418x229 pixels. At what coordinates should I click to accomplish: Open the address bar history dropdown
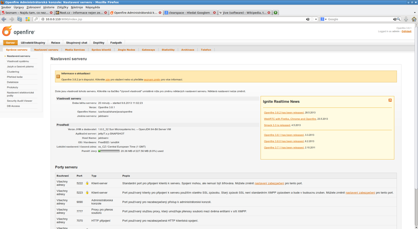(x=316, y=19)
